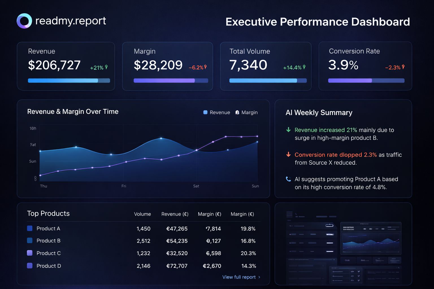Click the Margin badge icon in the chart legend
The width and height of the screenshot is (434, 289).
[x=237, y=112]
